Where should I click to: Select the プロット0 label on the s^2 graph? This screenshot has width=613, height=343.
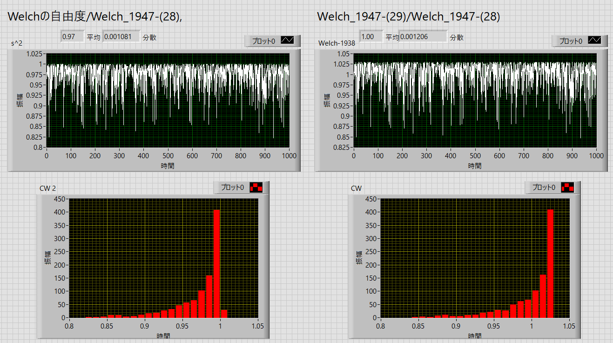point(263,41)
